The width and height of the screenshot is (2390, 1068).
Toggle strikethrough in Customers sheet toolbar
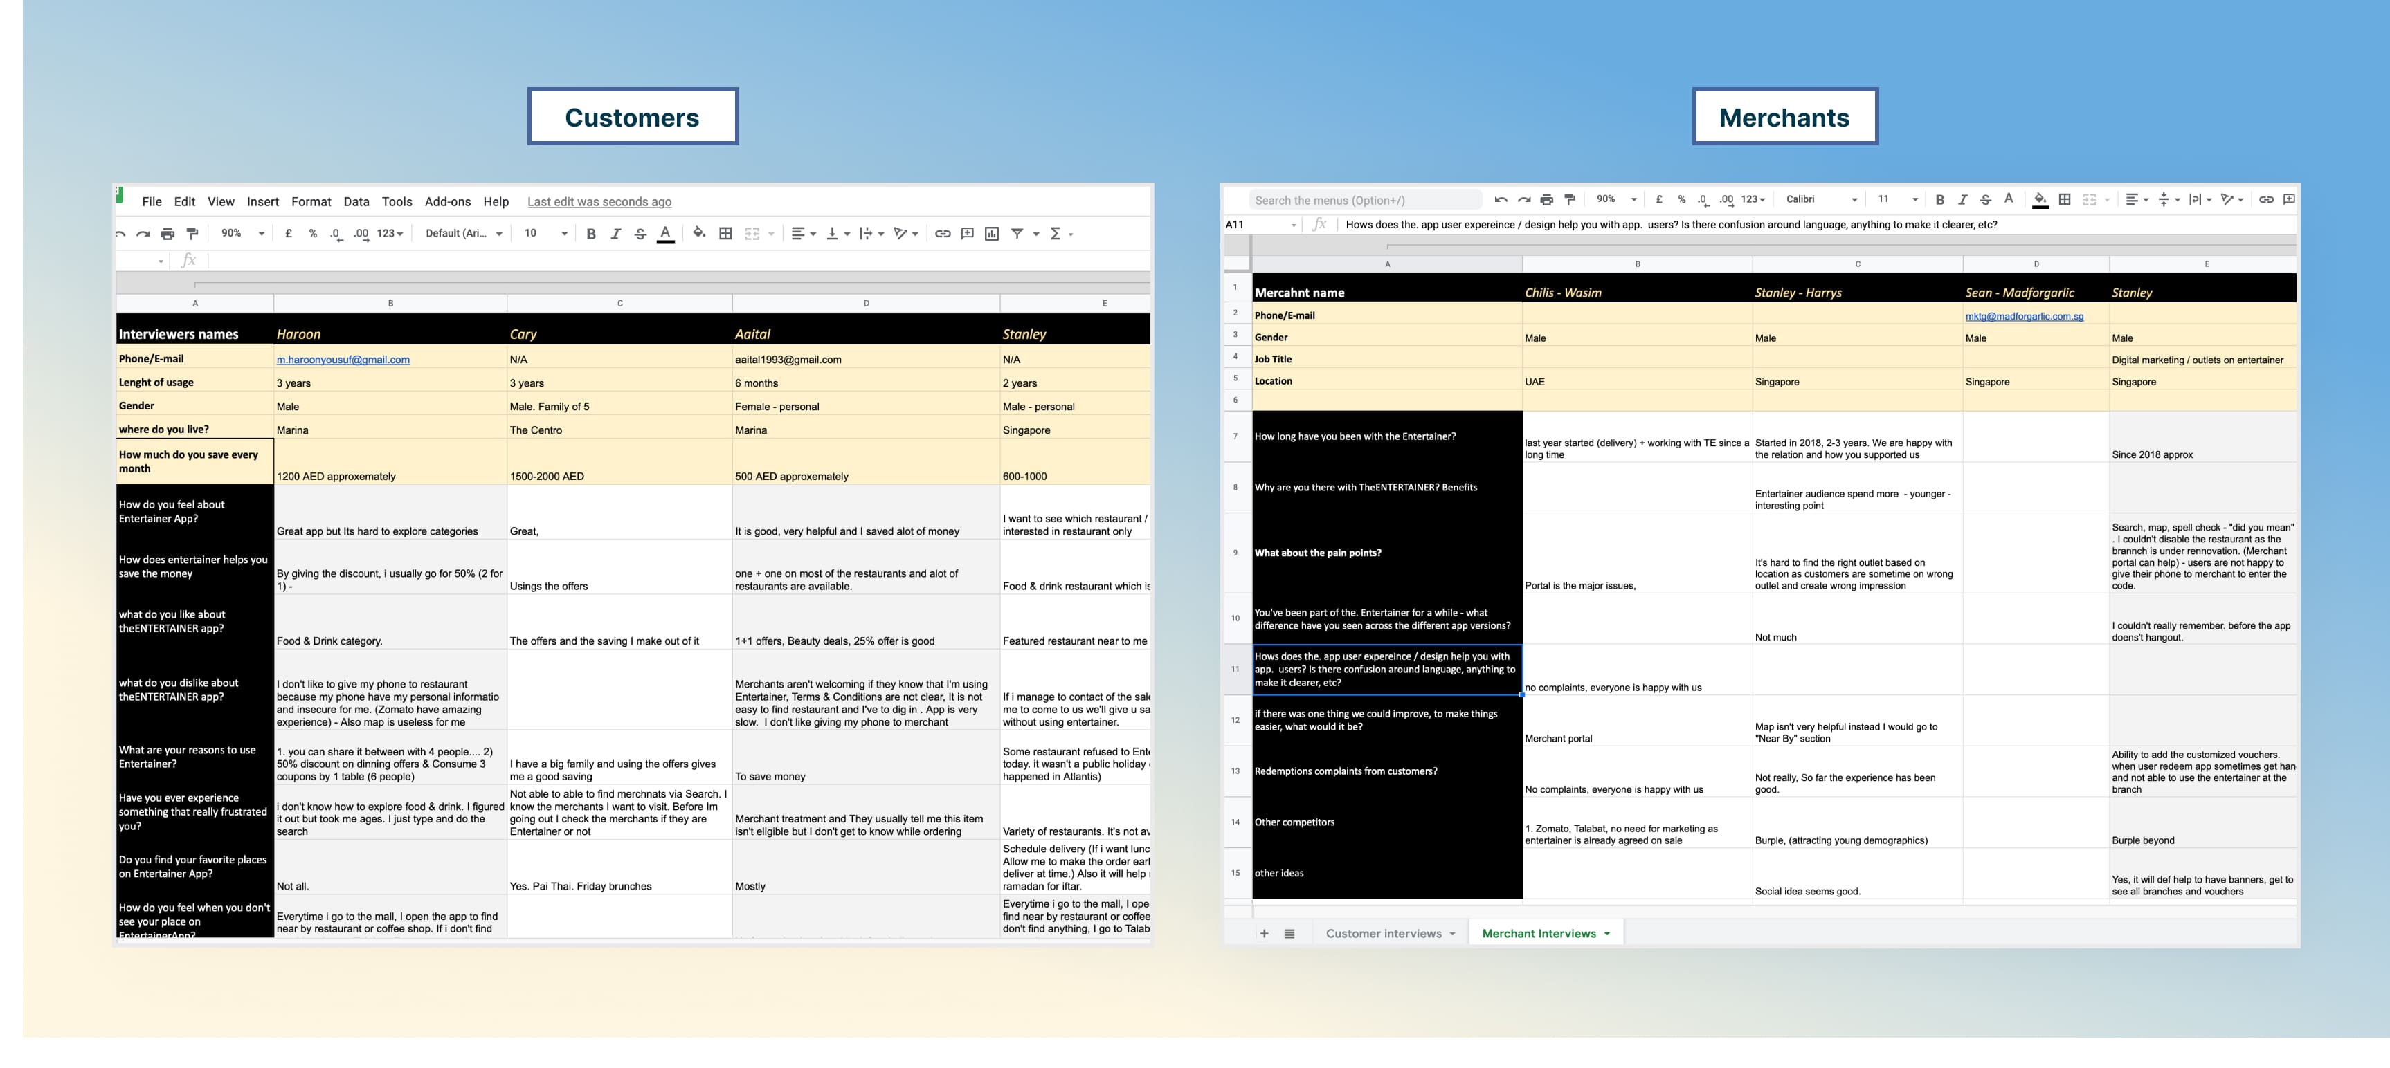pos(640,234)
